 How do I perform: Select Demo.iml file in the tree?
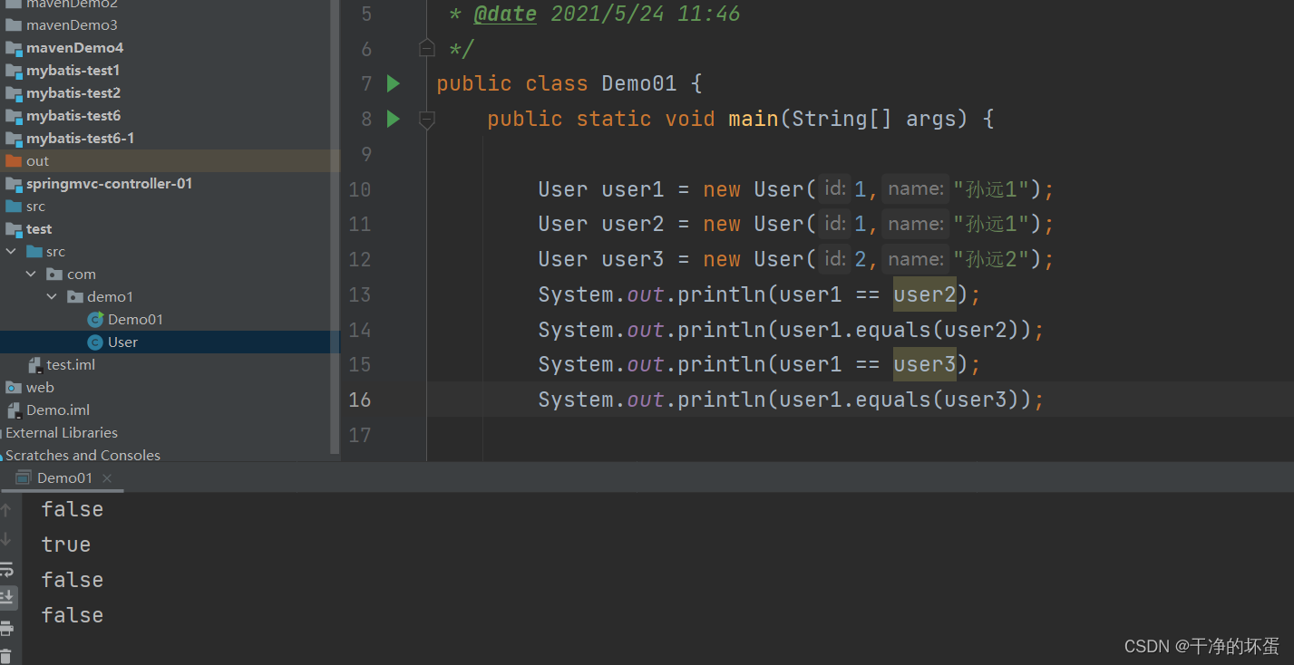pos(58,410)
